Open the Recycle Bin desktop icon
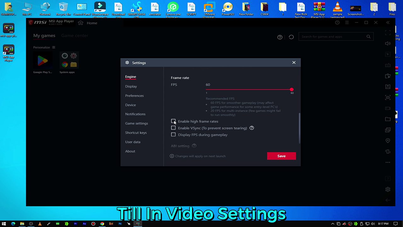The width and height of the screenshot is (403, 227). coord(63,9)
